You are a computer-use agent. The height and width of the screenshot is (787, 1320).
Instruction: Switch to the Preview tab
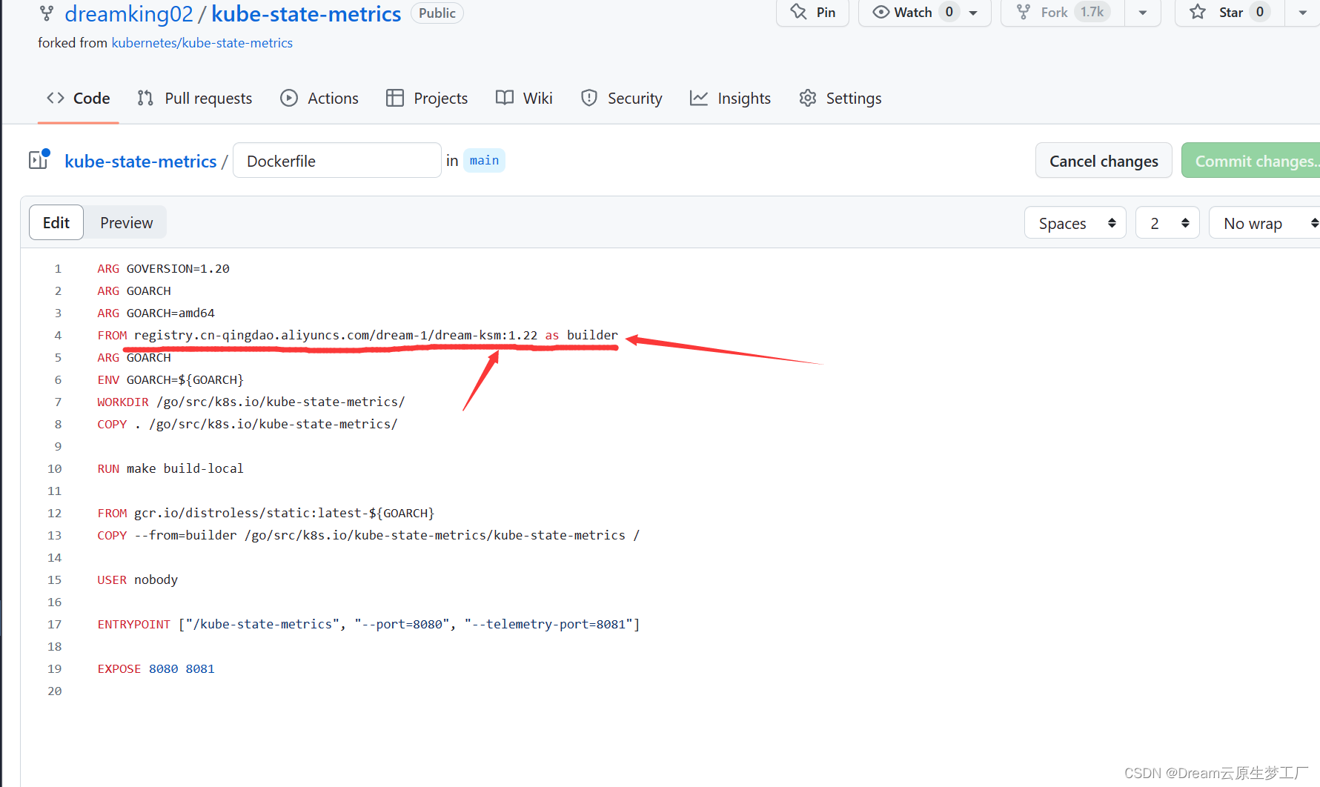(127, 222)
